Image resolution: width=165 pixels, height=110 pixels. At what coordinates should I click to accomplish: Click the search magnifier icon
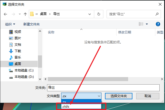pos(157,14)
